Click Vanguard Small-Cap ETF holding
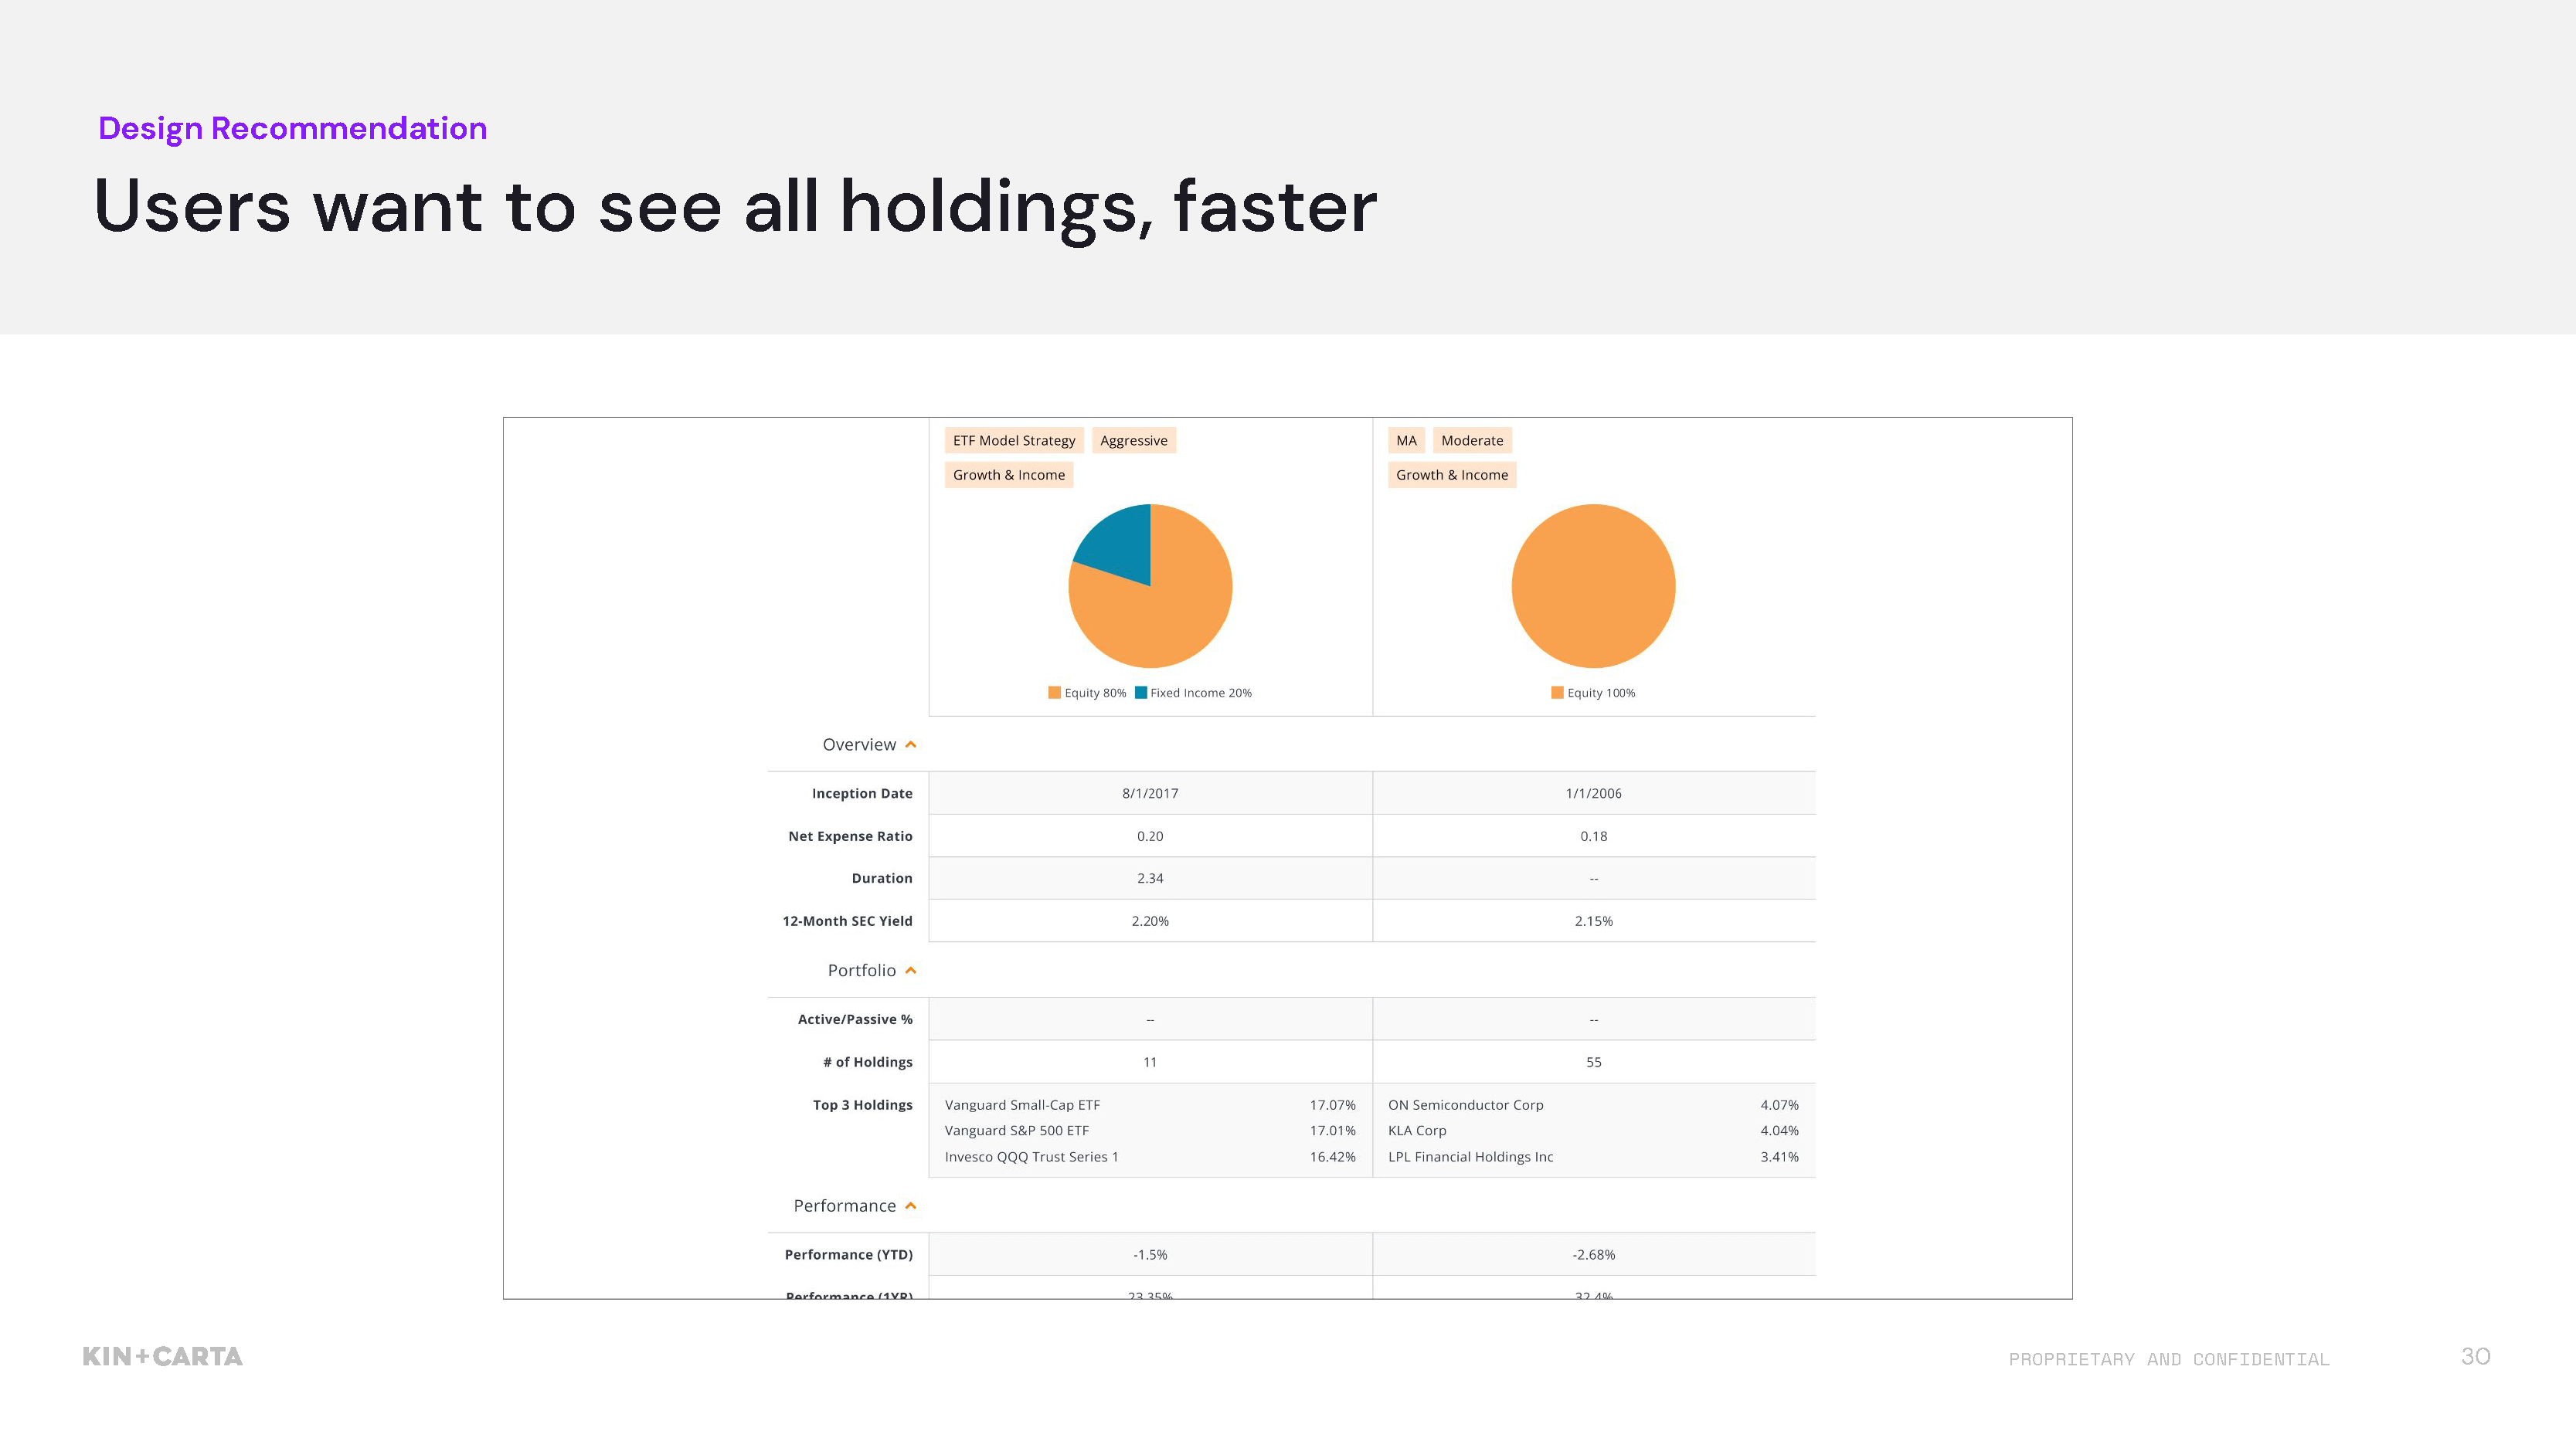This screenshot has height=1448, width=2576. point(1021,1105)
